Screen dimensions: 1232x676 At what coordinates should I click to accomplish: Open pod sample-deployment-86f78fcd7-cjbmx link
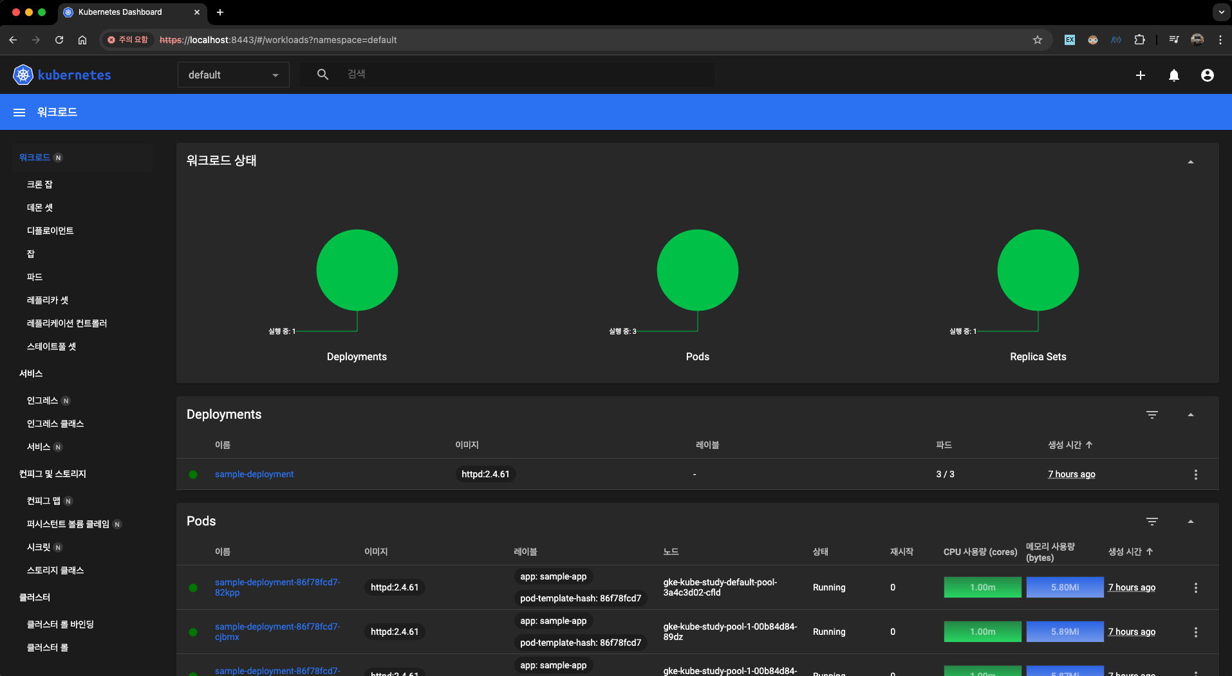coord(277,632)
